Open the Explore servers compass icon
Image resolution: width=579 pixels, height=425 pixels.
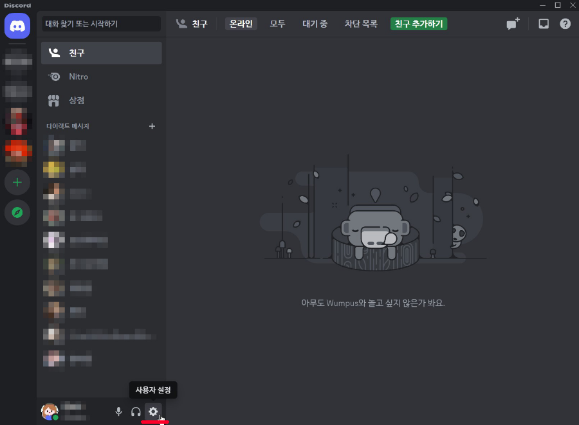17,212
